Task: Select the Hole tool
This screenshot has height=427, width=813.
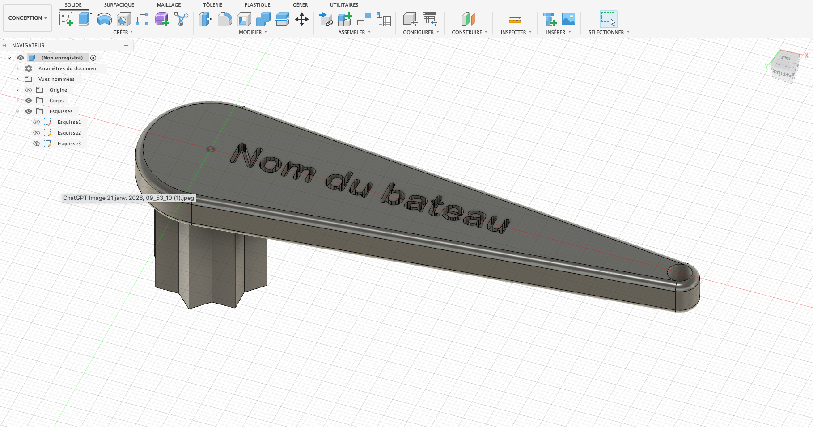Action: 123,19
